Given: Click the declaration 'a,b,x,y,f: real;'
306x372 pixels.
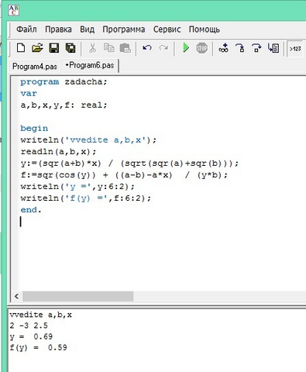Looking at the screenshot, I should pos(64,105).
